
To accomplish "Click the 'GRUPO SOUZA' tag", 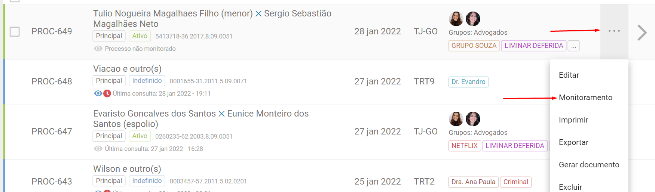I will [474, 46].
